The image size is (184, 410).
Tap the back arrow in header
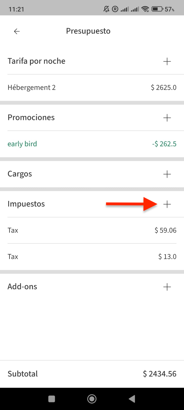point(17,31)
